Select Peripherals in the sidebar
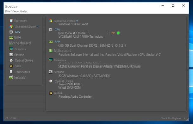 click(22, 72)
